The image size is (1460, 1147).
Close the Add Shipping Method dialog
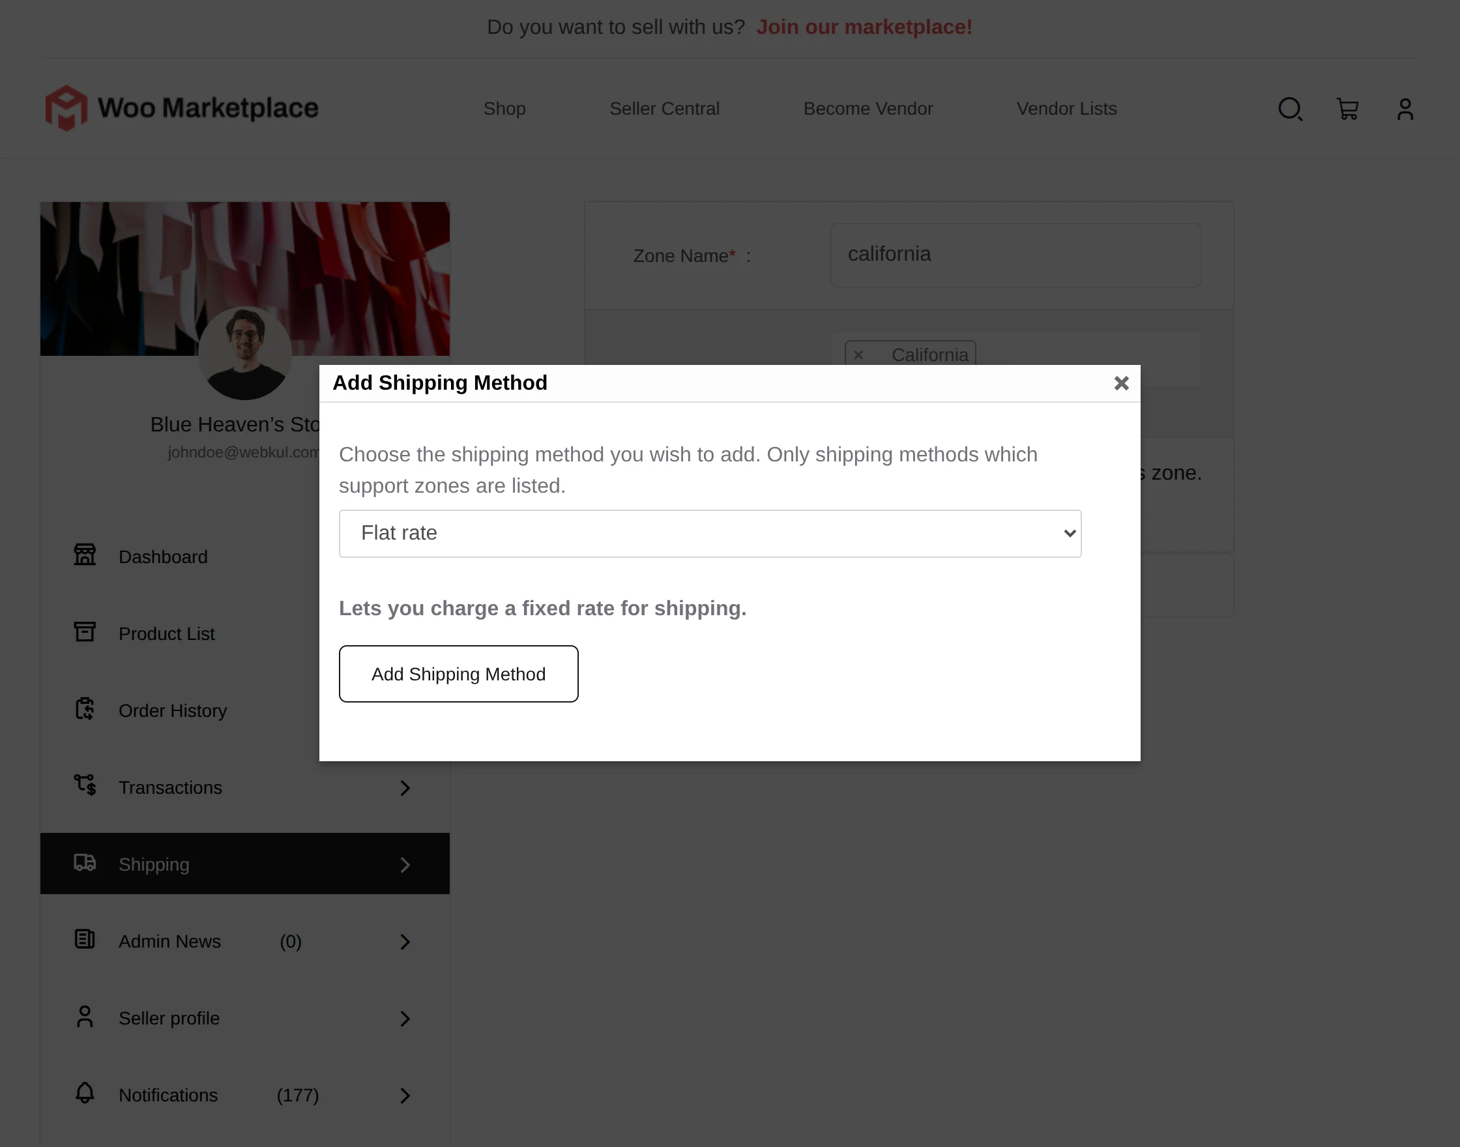point(1122,383)
